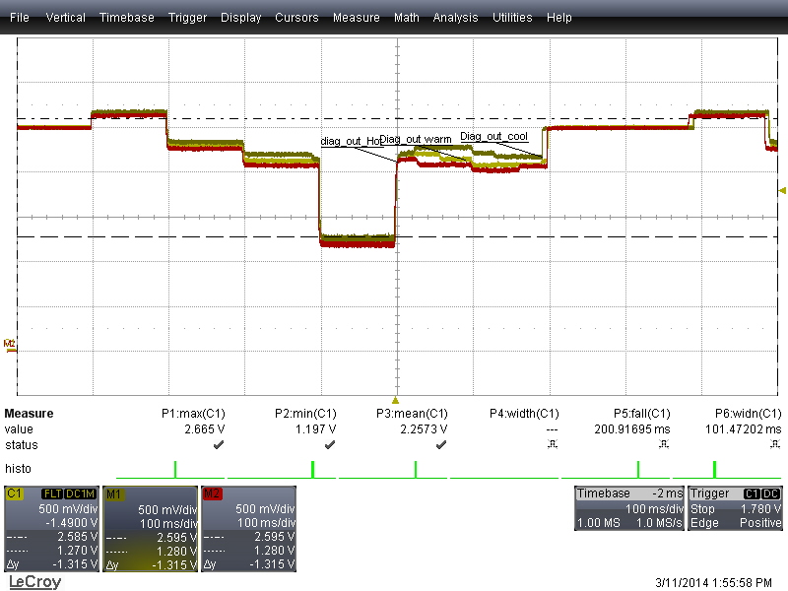Click the DC coupling badge in Trigger box
788x591 pixels.
click(x=771, y=494)
